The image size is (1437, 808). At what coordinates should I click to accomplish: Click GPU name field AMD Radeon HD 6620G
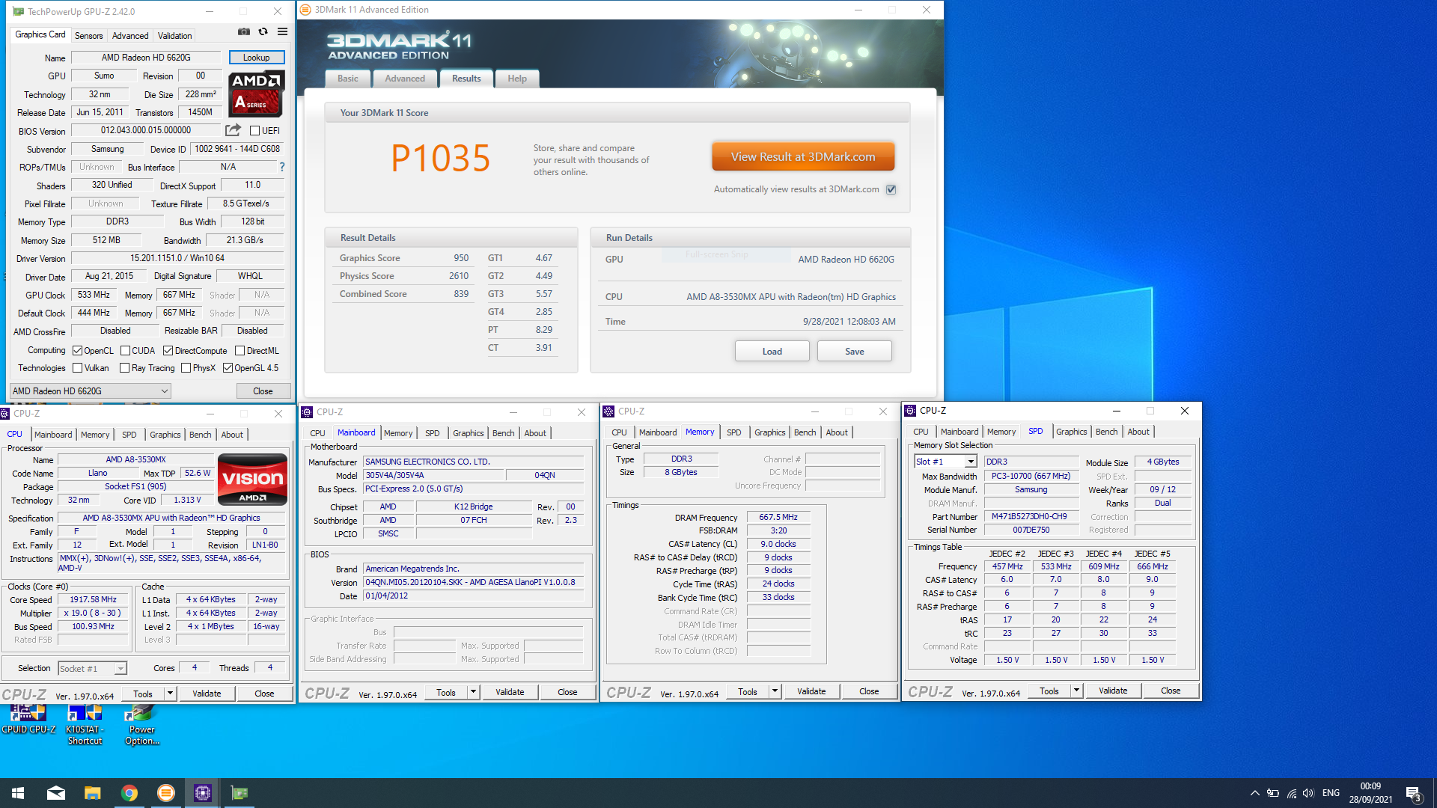tap(146, 58)
